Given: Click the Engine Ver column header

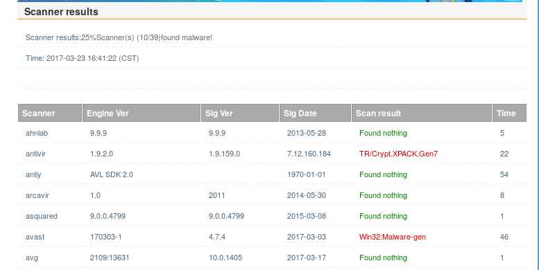Looking at the screenshot, I should 142,114.
